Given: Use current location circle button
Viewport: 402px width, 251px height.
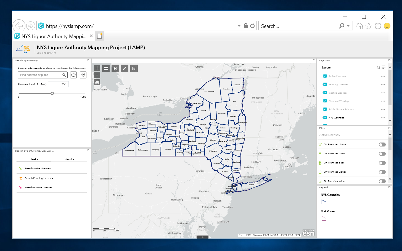Looking at the screenshot, I should pyautogui.click(x=73, y=75).
